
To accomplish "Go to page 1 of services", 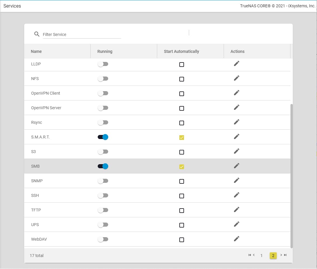I will [262, 256].
